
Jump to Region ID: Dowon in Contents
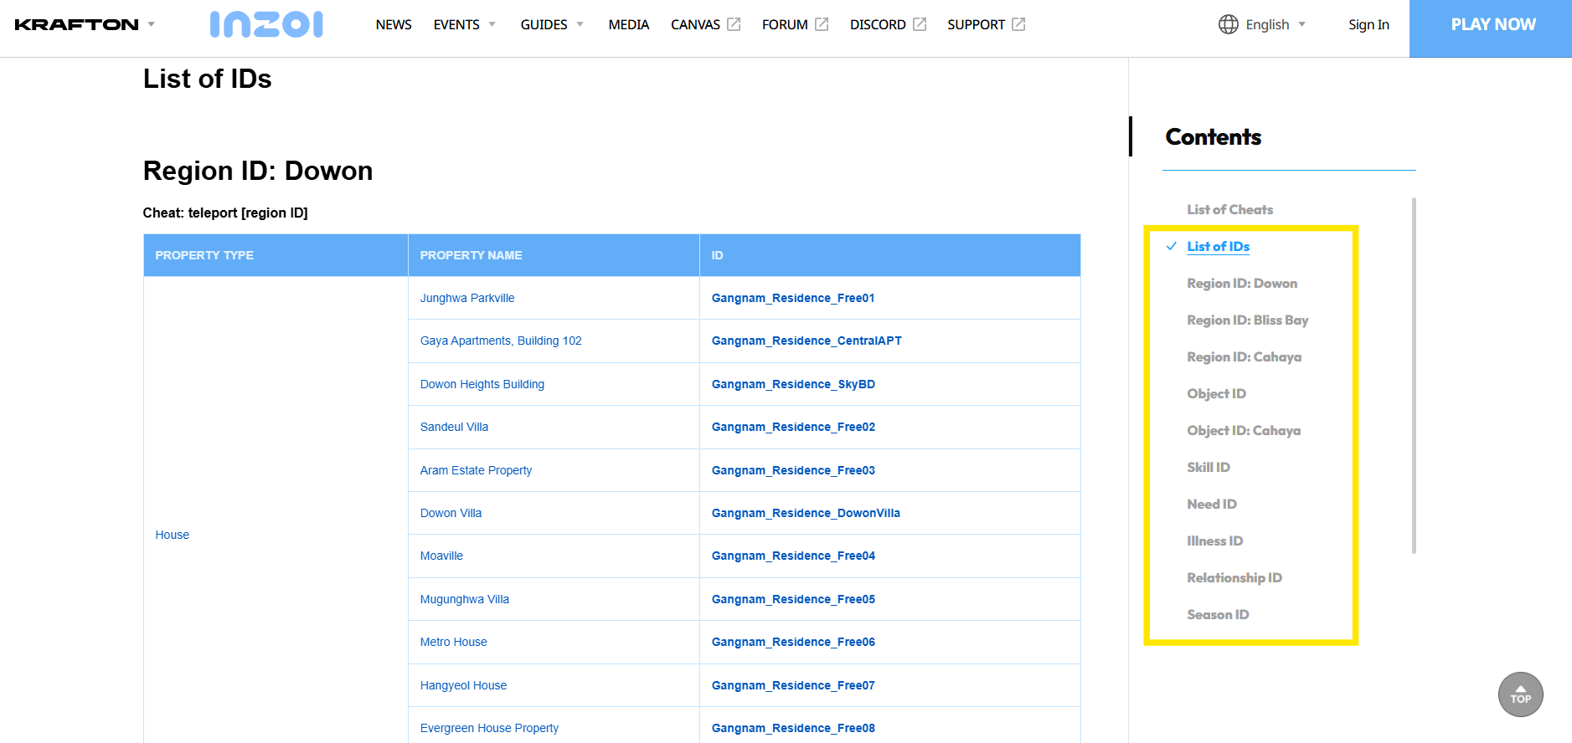point(1242,283)
